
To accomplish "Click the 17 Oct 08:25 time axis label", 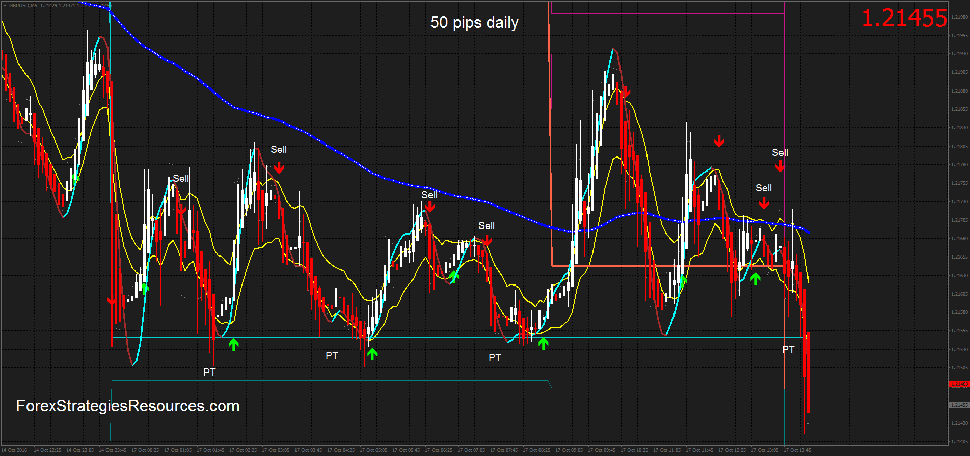I will click(x=536, y=450).
